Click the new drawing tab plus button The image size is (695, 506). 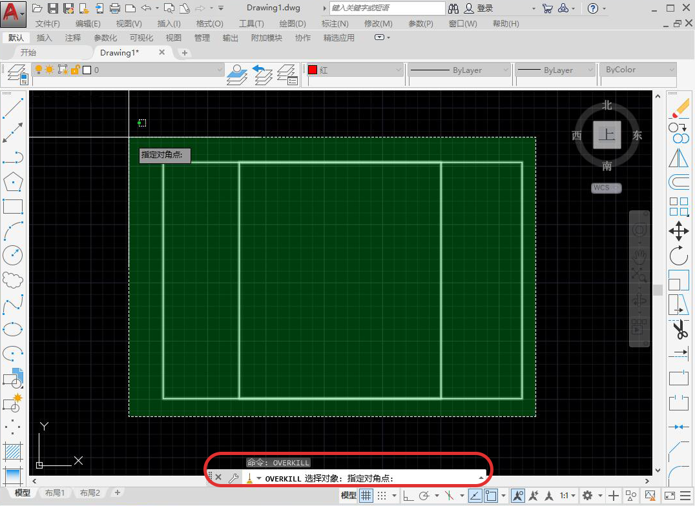tap(185, 53)
